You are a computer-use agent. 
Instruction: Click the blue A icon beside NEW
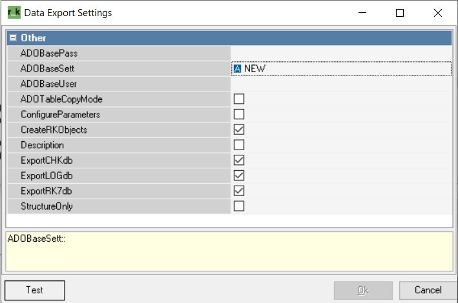pos(238,69)
